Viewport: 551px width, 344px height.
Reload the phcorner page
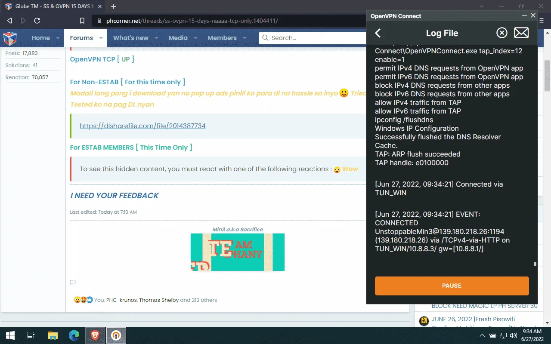pyautogui.click(x=37, y=21)
